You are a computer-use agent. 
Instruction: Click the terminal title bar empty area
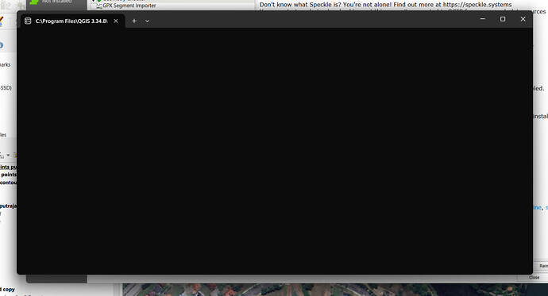coord(311,20)
